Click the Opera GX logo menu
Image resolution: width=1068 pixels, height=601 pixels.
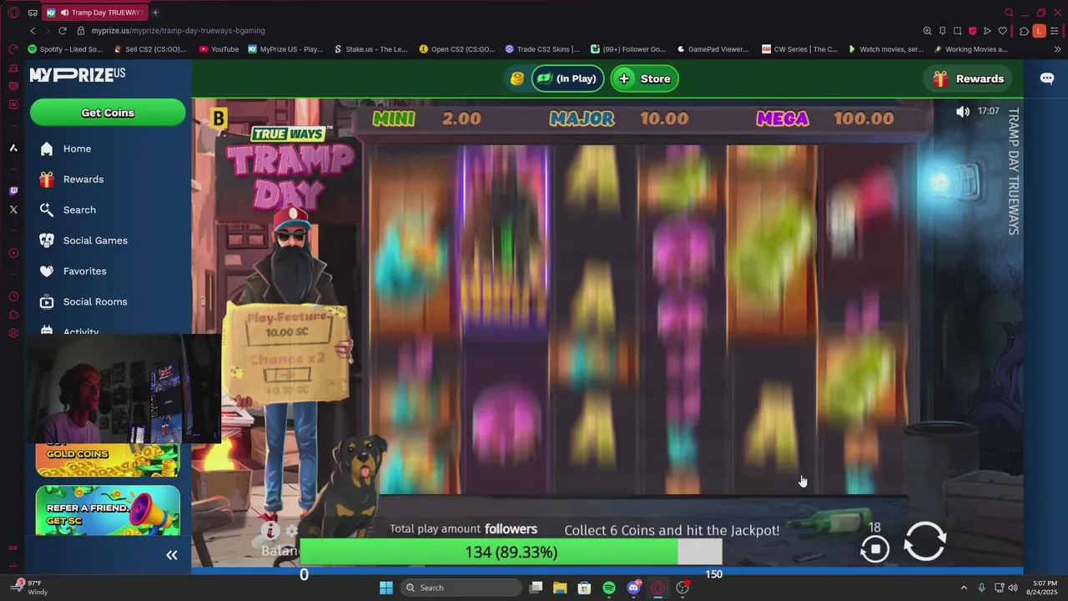point(13,13)
